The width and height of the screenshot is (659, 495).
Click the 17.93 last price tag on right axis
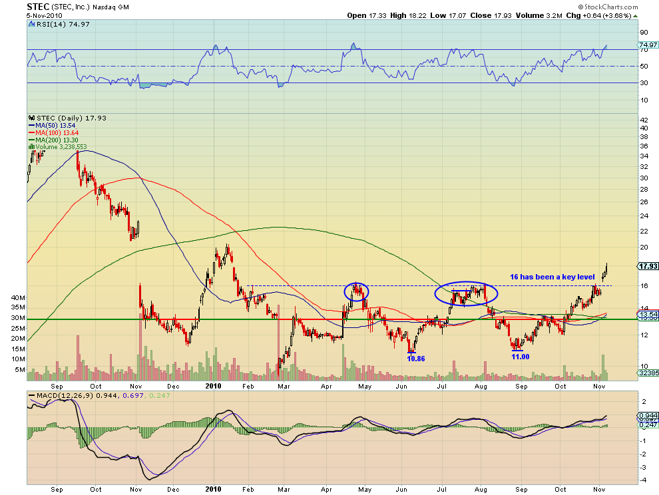pos(648,266)
